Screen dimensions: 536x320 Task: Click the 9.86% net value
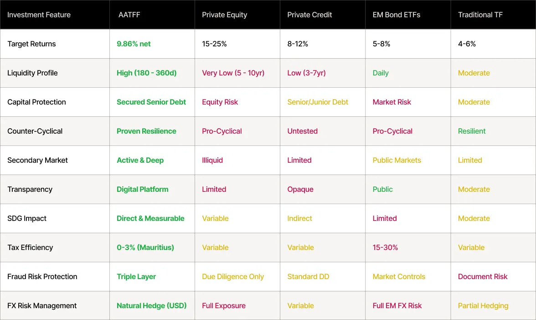(x=134, y=44)
